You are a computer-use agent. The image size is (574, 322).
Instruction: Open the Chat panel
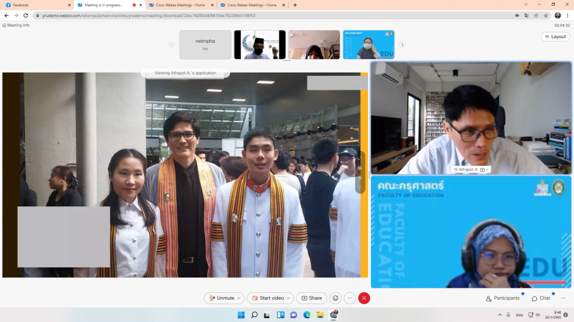tap(541, 298)
